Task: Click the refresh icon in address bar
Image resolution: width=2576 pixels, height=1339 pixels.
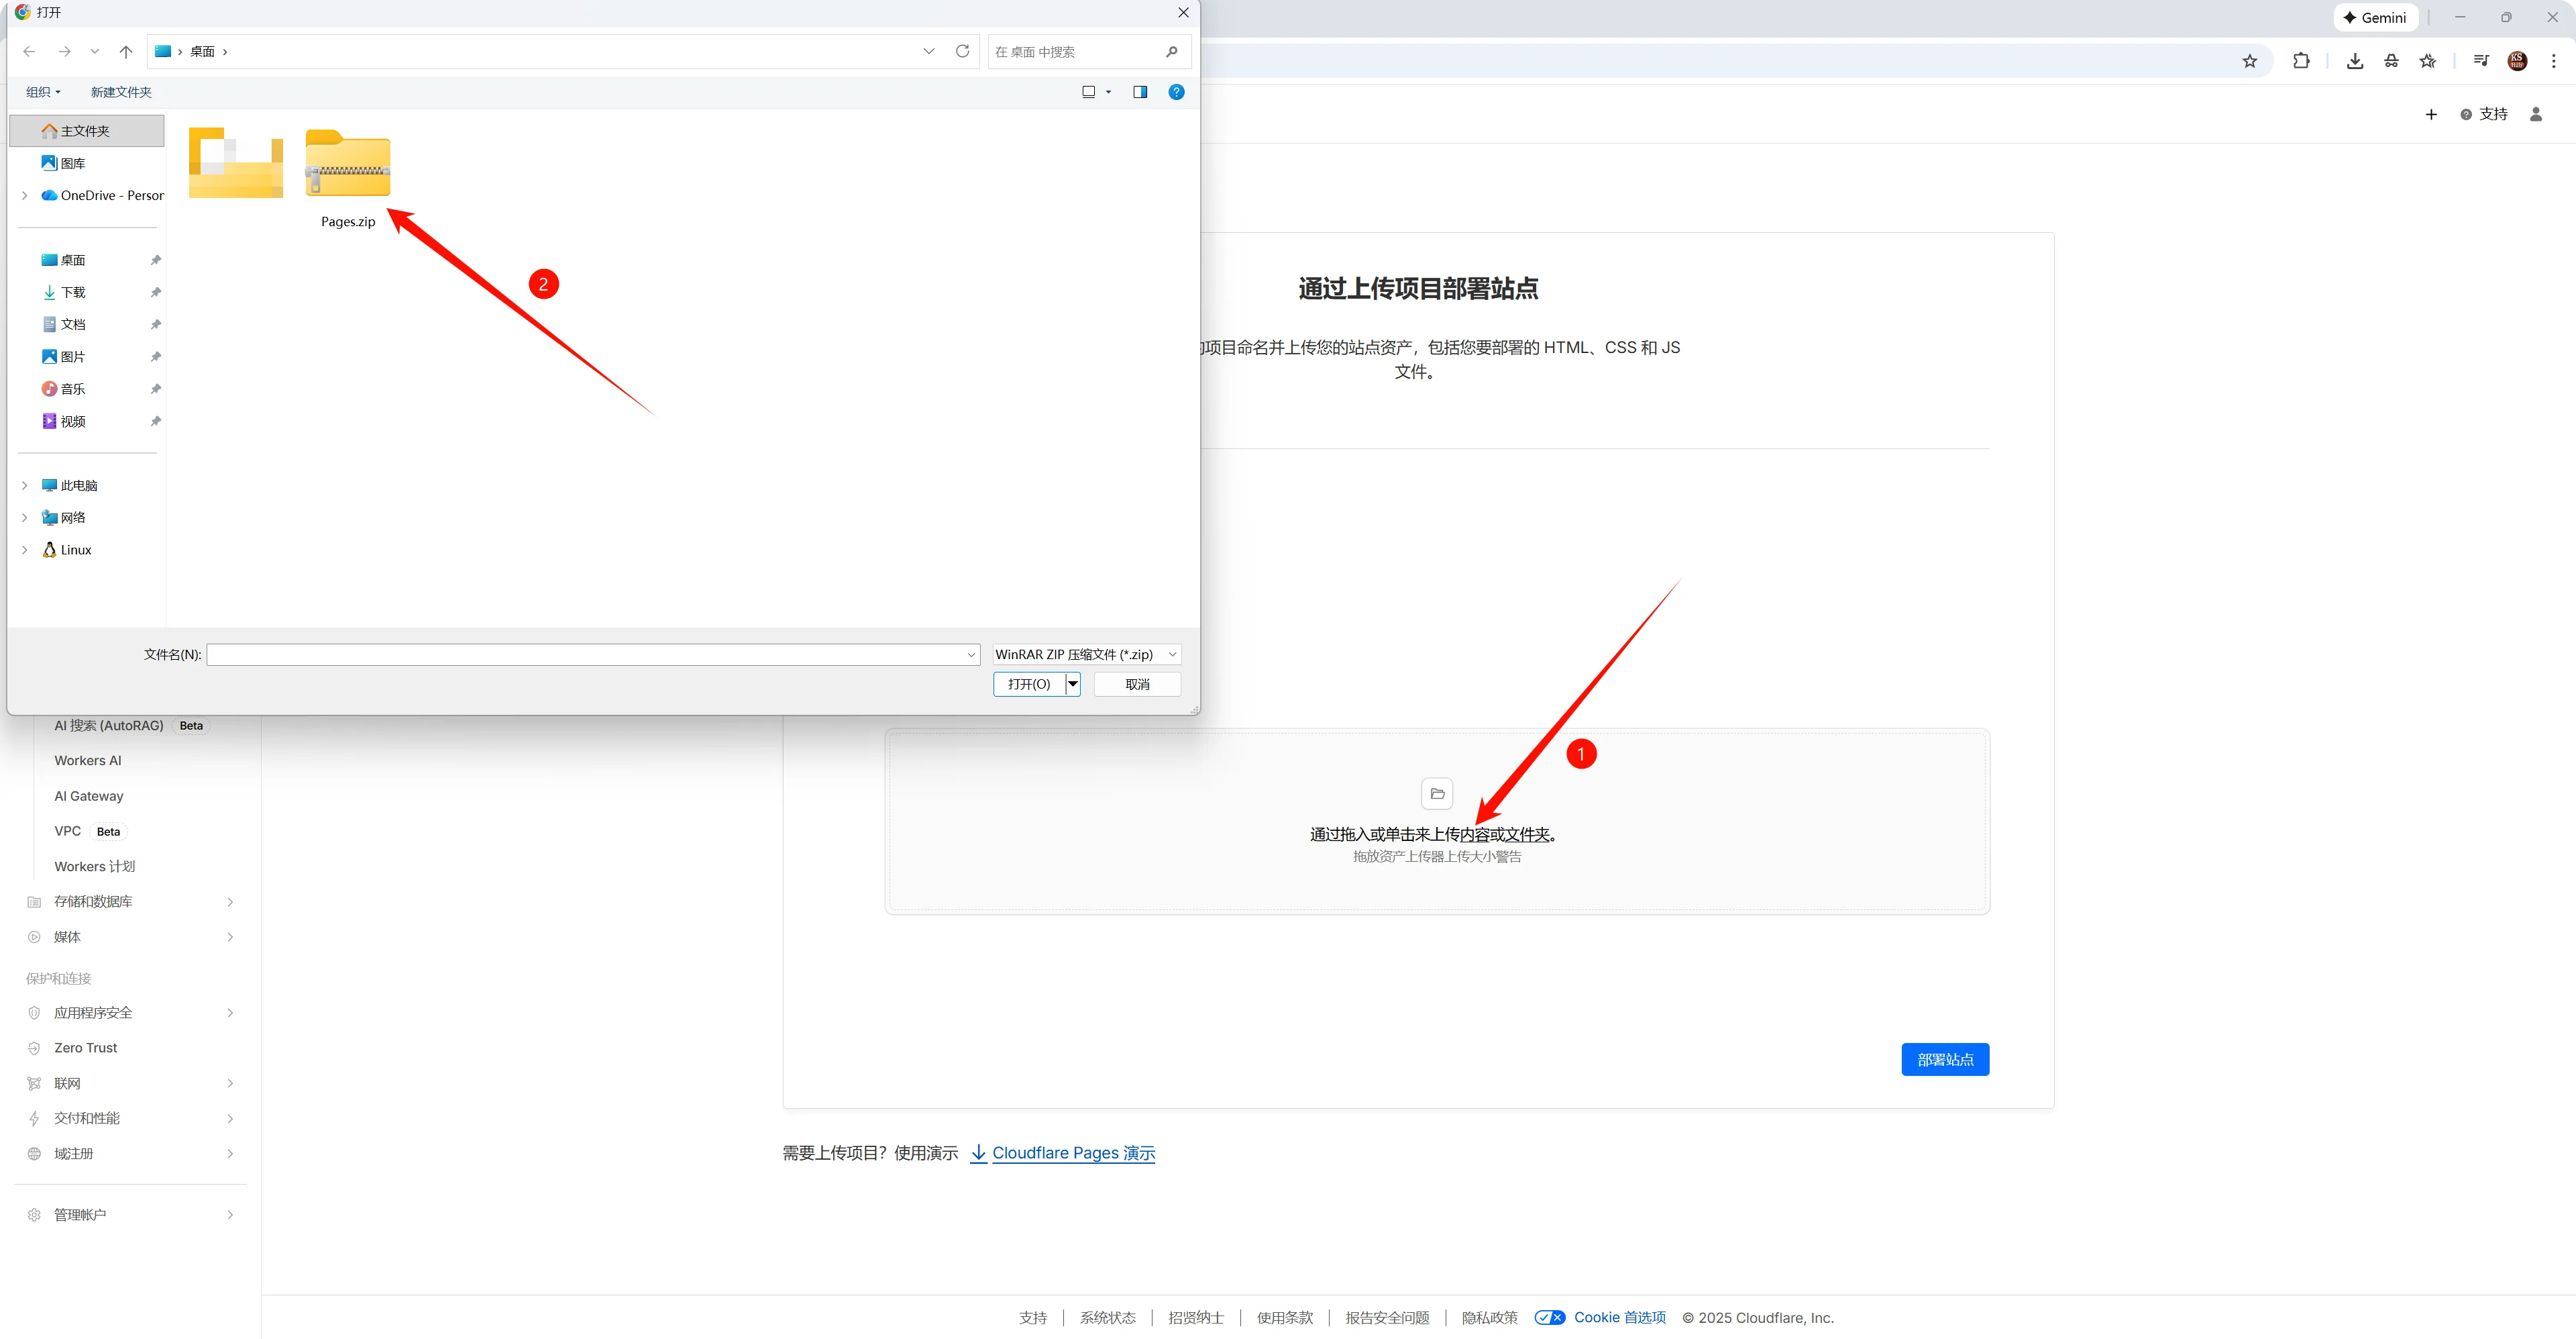Action: [962, 51]
